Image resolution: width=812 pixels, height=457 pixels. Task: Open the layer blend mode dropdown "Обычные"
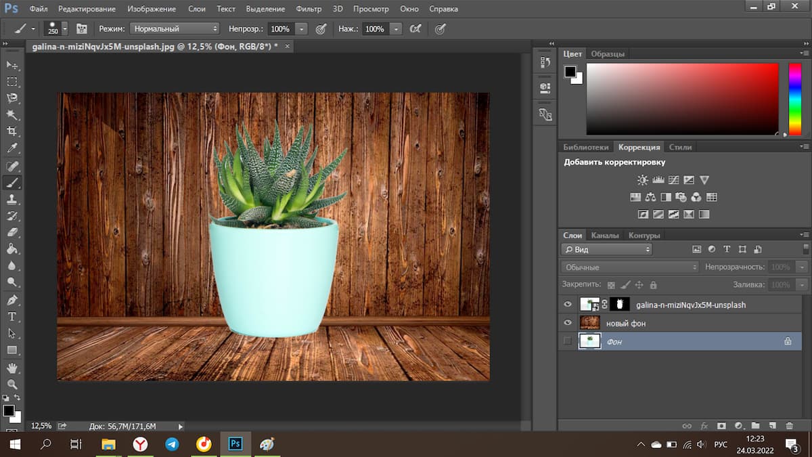tap(630, 267)
